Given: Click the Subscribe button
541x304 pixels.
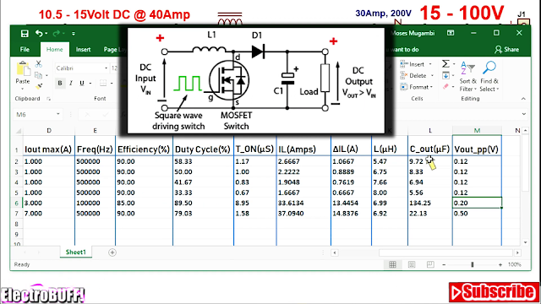Looking at the screenshot, I should coord(494,292).
